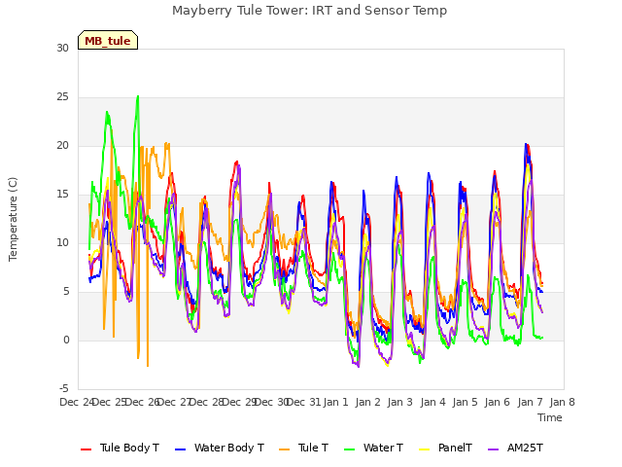
Task: Click the blue Water Body T swatch
Action: pos(180,449)
